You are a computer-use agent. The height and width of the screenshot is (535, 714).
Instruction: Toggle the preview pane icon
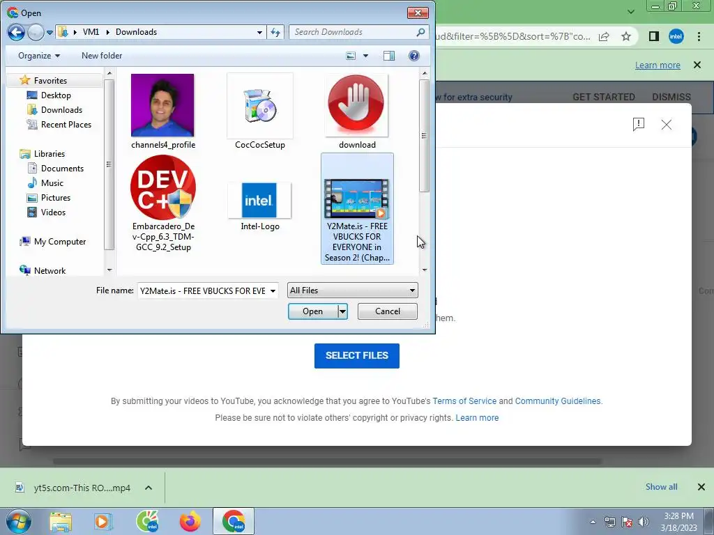coord(389,56)
